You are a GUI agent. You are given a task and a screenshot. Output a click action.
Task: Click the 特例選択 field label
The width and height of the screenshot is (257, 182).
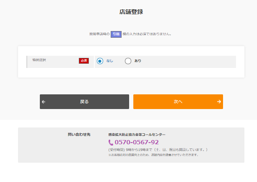(x=39, y=60)
